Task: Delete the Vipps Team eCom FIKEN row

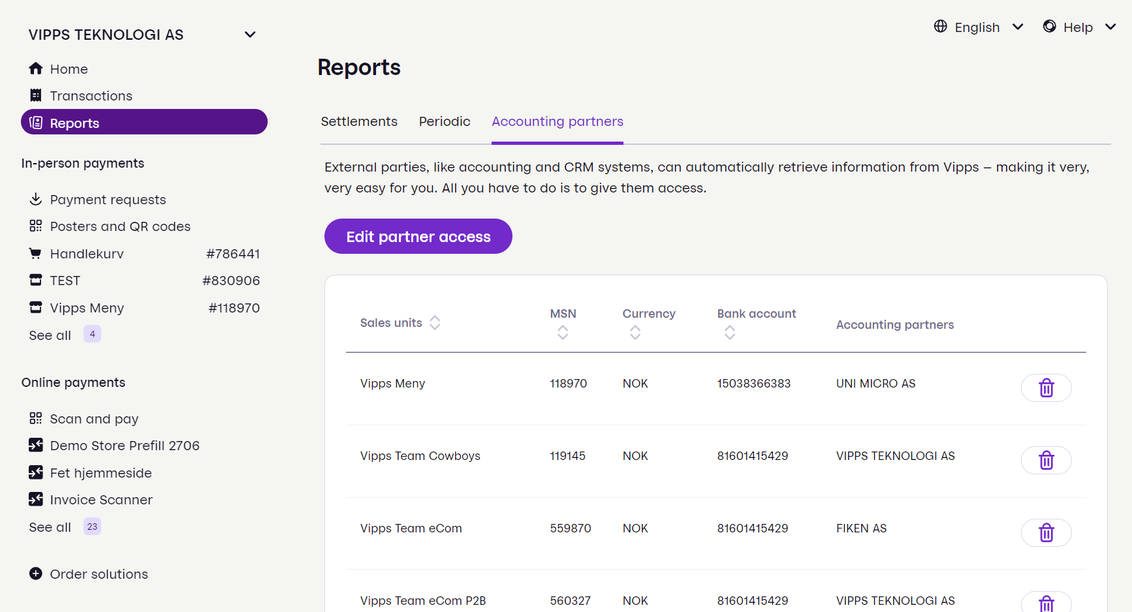Action: tap(1046, 532)
